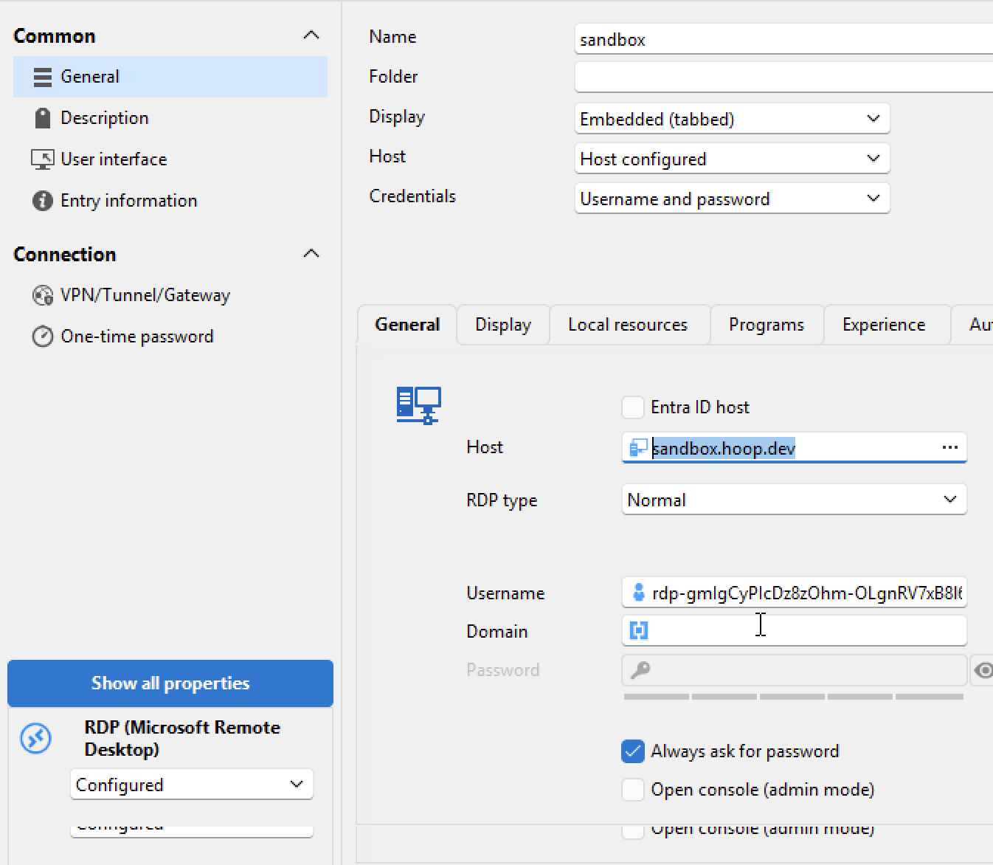The width and height of the screenshot is (993, 865).
Task: Open VPN/Tunnel/Gateway settings
Action: 145,295
